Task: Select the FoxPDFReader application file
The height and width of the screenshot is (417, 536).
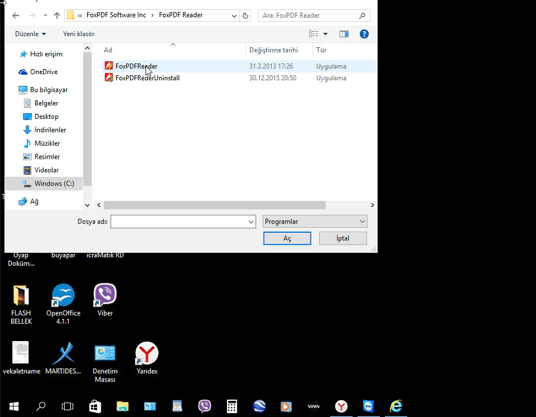Action: point(136,66)
